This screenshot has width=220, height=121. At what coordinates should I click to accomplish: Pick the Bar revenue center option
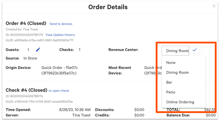[169, 82]
